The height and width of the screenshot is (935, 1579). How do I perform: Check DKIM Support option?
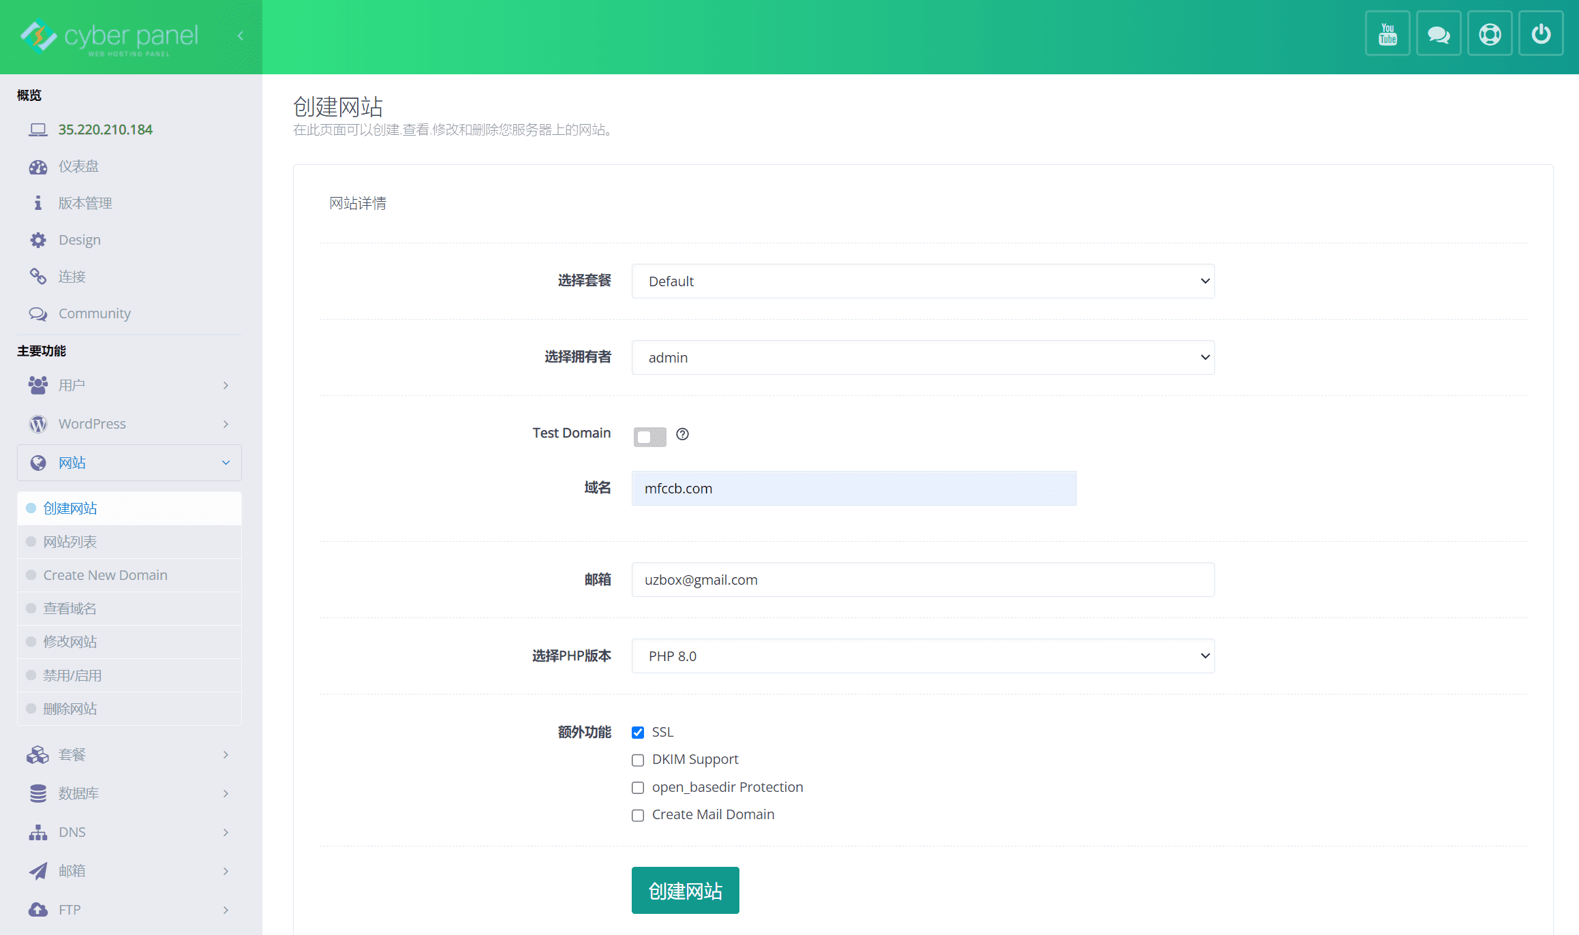tap(637, 760)
